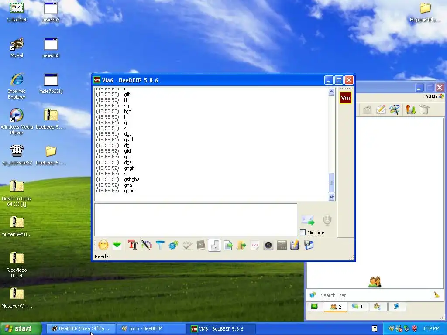Click the camera screenshot icon

tap(268, 245)
